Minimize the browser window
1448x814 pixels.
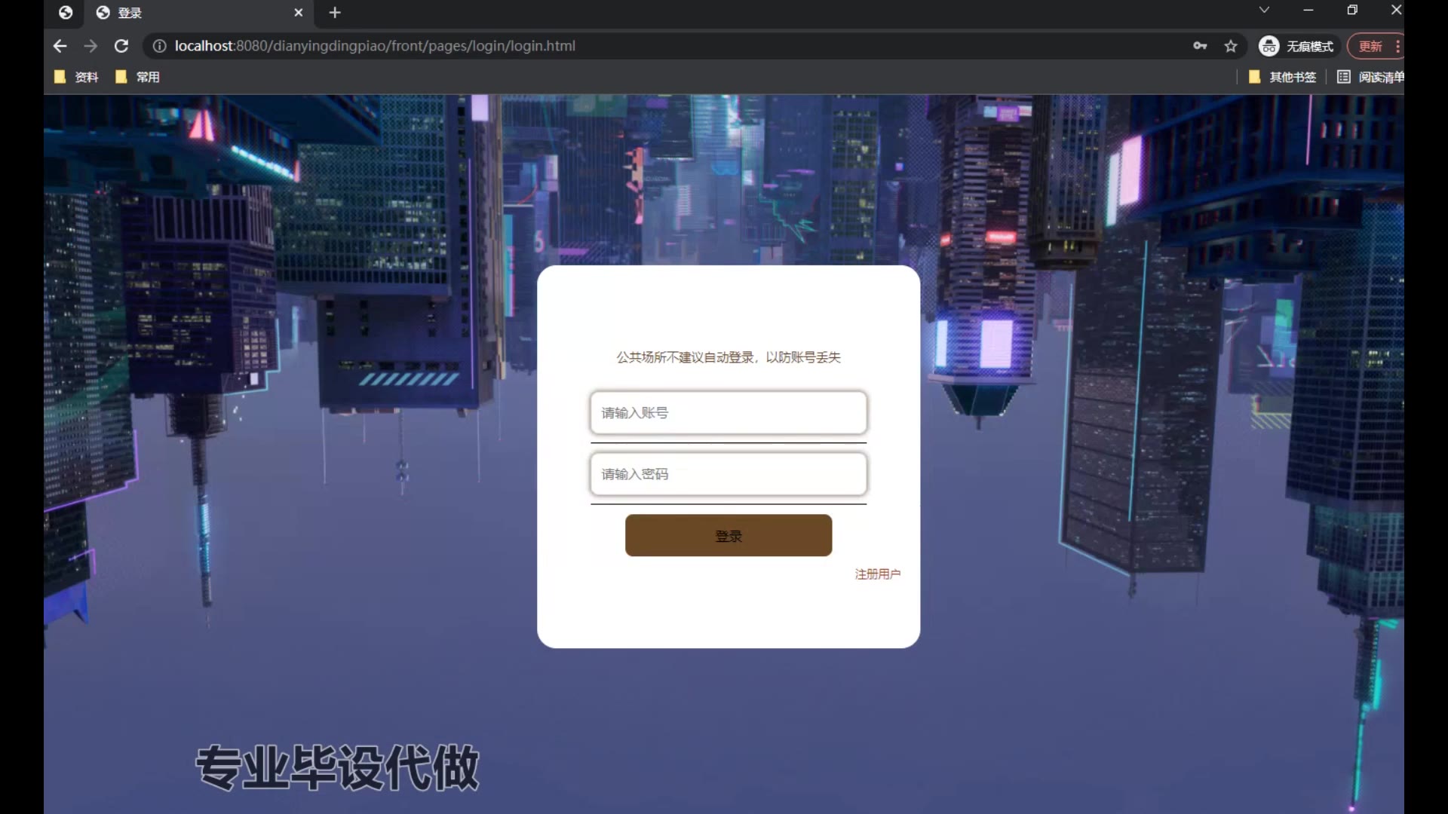pos(1308,10)
